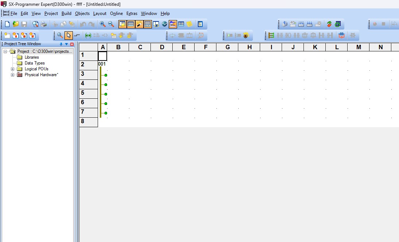
Task: Click the green-red refresh arrows icon
Action: [329, 24]
